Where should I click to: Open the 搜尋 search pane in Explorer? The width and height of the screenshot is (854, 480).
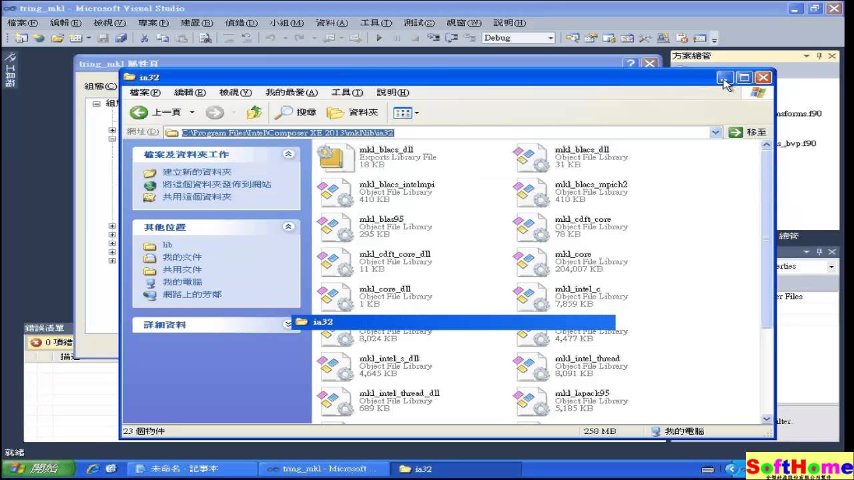click(x=296, y=113)
